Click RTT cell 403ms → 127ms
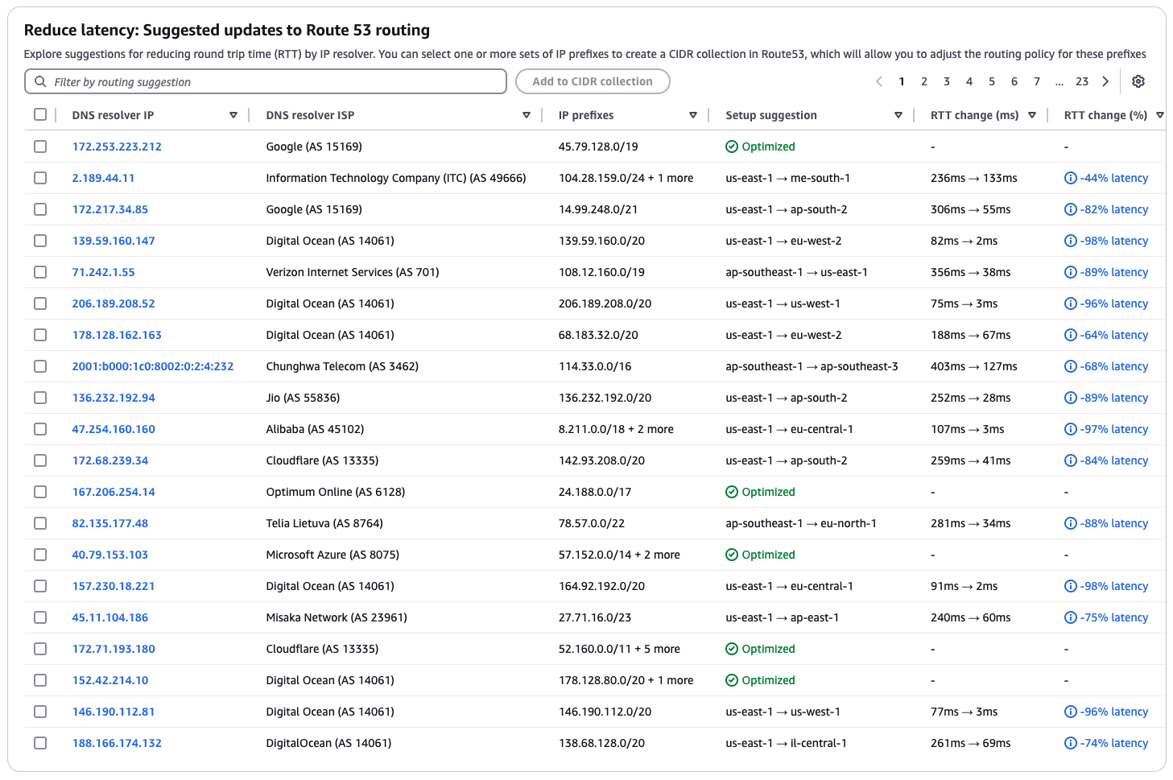The image size is (1173, 780). pyautogui.click(x=974, y=366)
